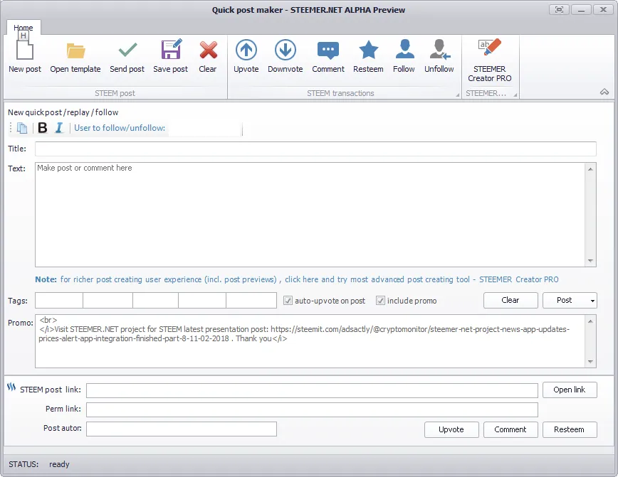Viewport: 618px width, 477px height.
Task: Click Text area scrollbar up arrow
Action: [x=590, y=169]
